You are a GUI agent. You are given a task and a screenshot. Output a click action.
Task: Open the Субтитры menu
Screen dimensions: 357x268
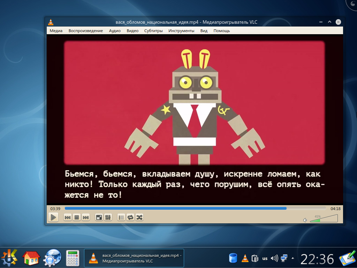pyautogui.click(x=153, y=31)
